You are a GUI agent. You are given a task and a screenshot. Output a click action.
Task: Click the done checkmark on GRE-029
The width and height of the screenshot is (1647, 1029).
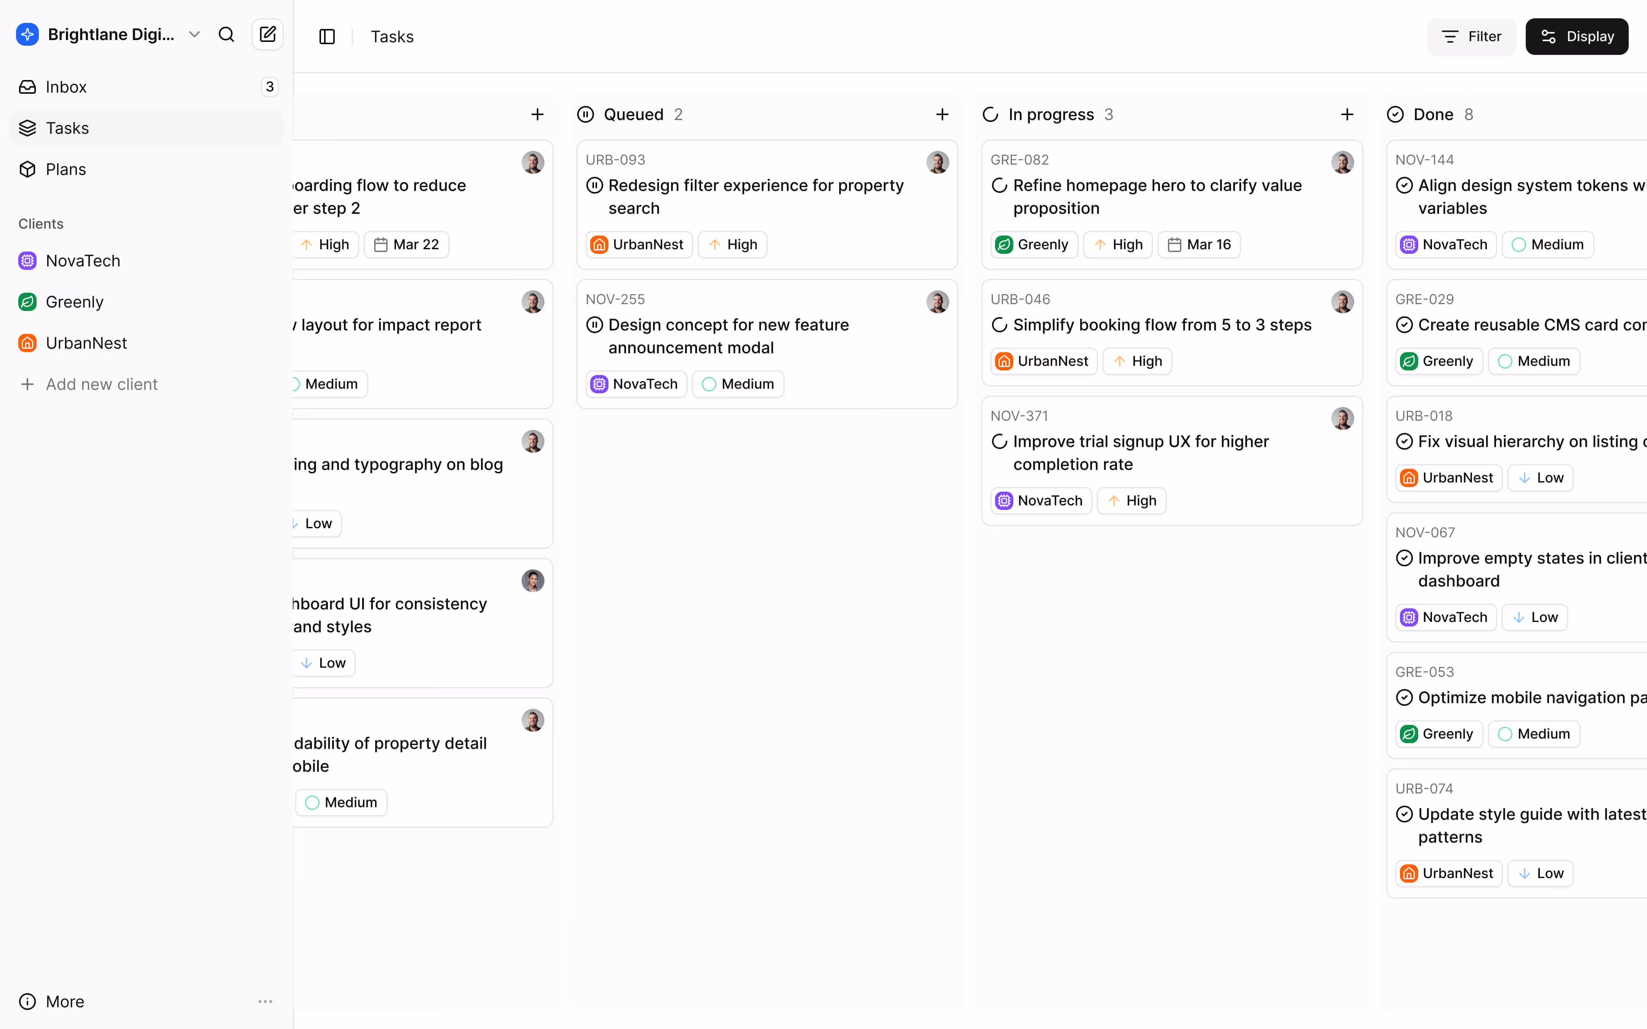click(1405, 325)
